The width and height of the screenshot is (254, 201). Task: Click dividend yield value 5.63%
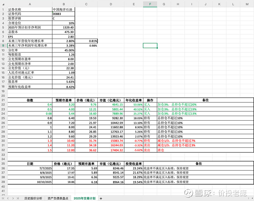click(64, 82)
